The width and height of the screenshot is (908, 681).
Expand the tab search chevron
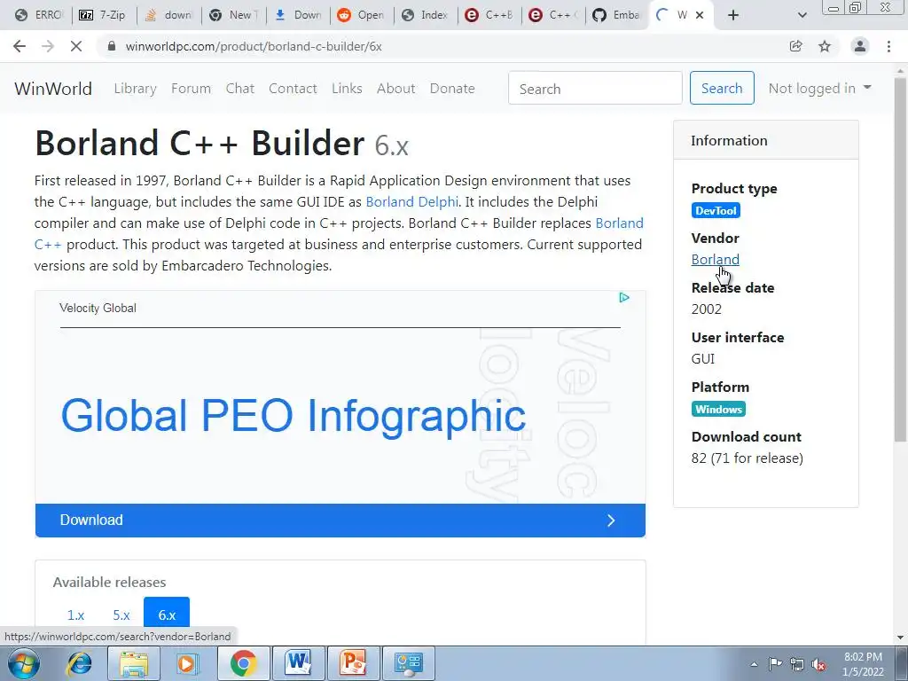pyautogui.click(x=802, y=15)
